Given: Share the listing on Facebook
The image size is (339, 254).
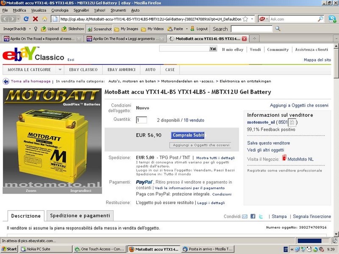Looking at the screenshot, I should point(253,216).
